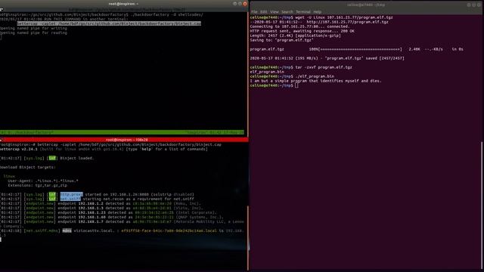The width and height of the screenshot is (484, 272).
Task: Click 'Connecting to 107.161.25.77:80... connected.' line
Action: [299, 26]
